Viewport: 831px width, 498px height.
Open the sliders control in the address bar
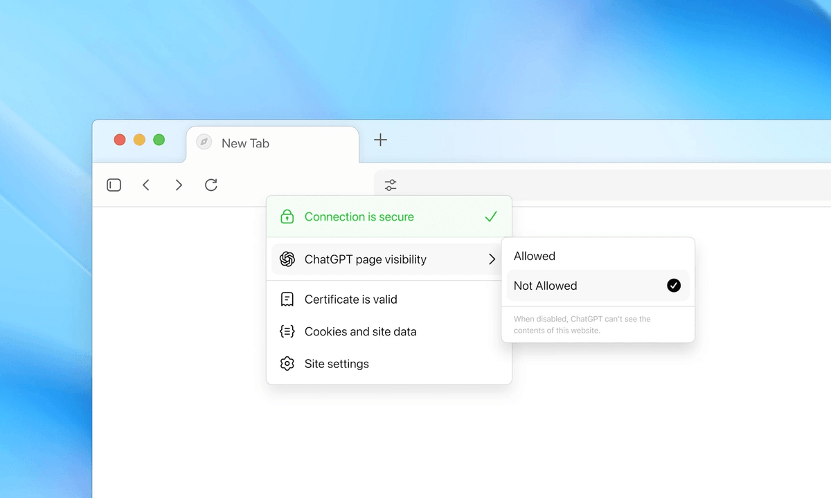[x=390, y=185]
